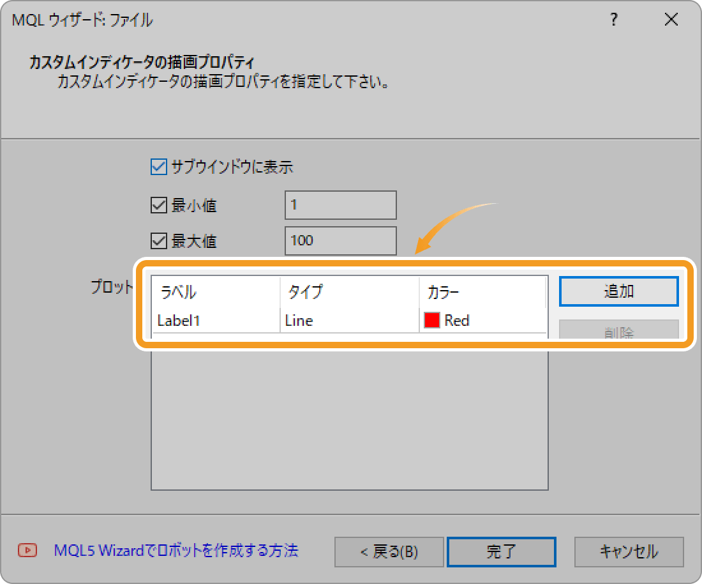Uncheck the 最小値 checkbox
Screen dimensions: 702x584
[158, 205]
